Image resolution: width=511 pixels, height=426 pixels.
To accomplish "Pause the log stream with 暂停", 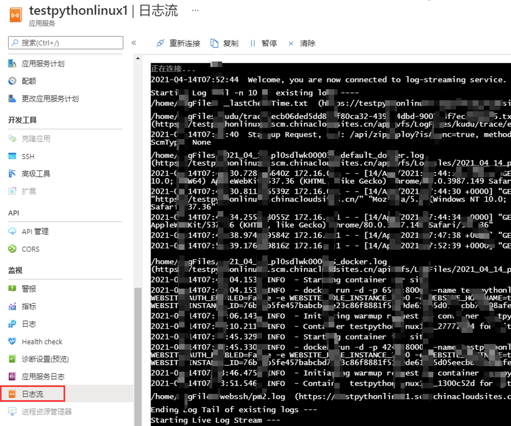I will tap(264, 43).
